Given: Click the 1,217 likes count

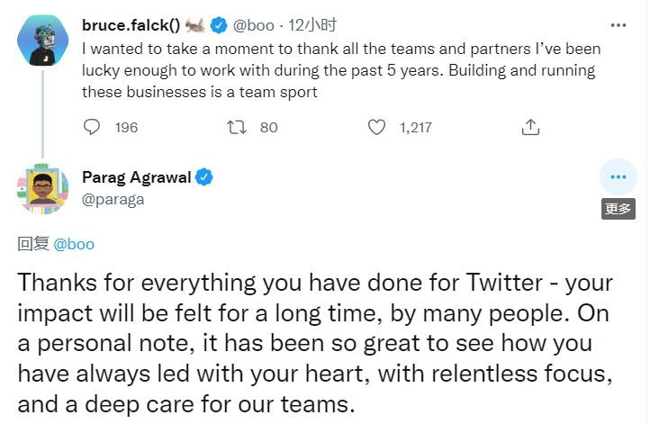Looking at the screenshot, I should coord(415,128).
